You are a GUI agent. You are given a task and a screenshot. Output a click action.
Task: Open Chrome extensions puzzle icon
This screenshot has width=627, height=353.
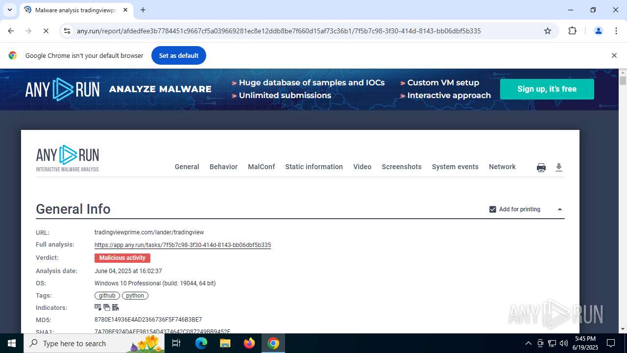tap(572, 31)
